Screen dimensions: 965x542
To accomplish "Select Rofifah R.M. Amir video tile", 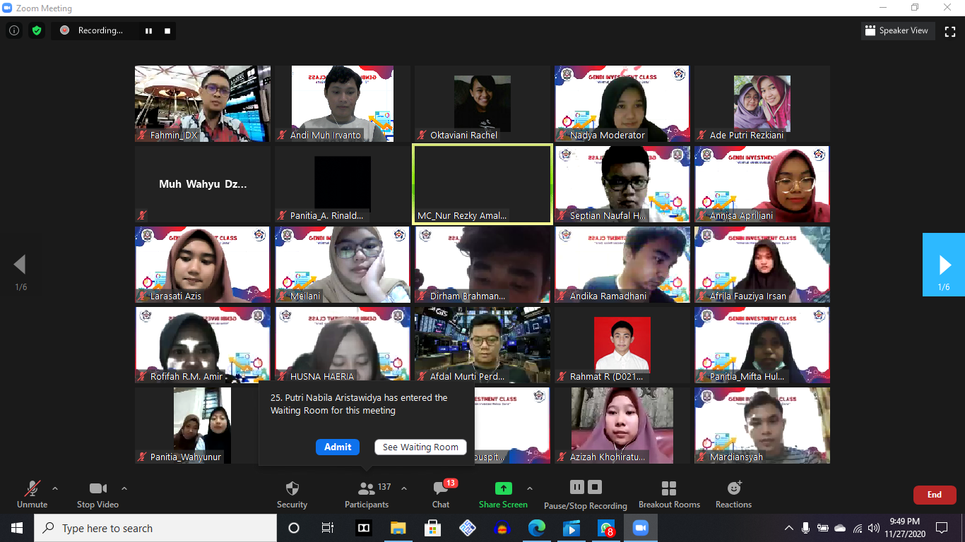I will point(203,345).
